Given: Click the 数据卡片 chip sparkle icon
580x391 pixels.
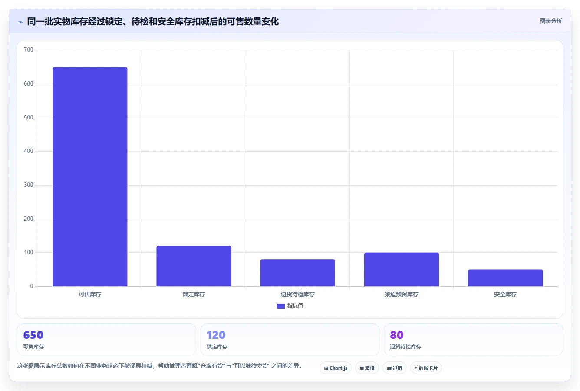Looking at the screenshot, I should point(416,368).
